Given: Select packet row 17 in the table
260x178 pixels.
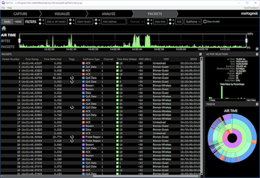Looking at the screenshot, I should (x=101, y=122).
